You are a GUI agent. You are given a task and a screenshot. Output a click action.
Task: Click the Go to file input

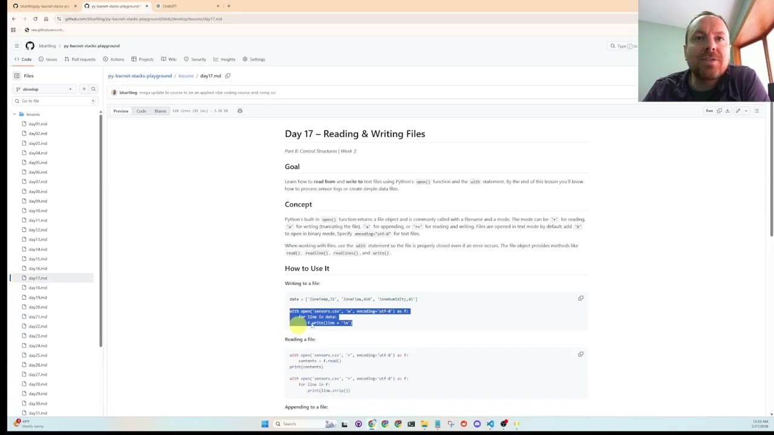click(54, 101)
